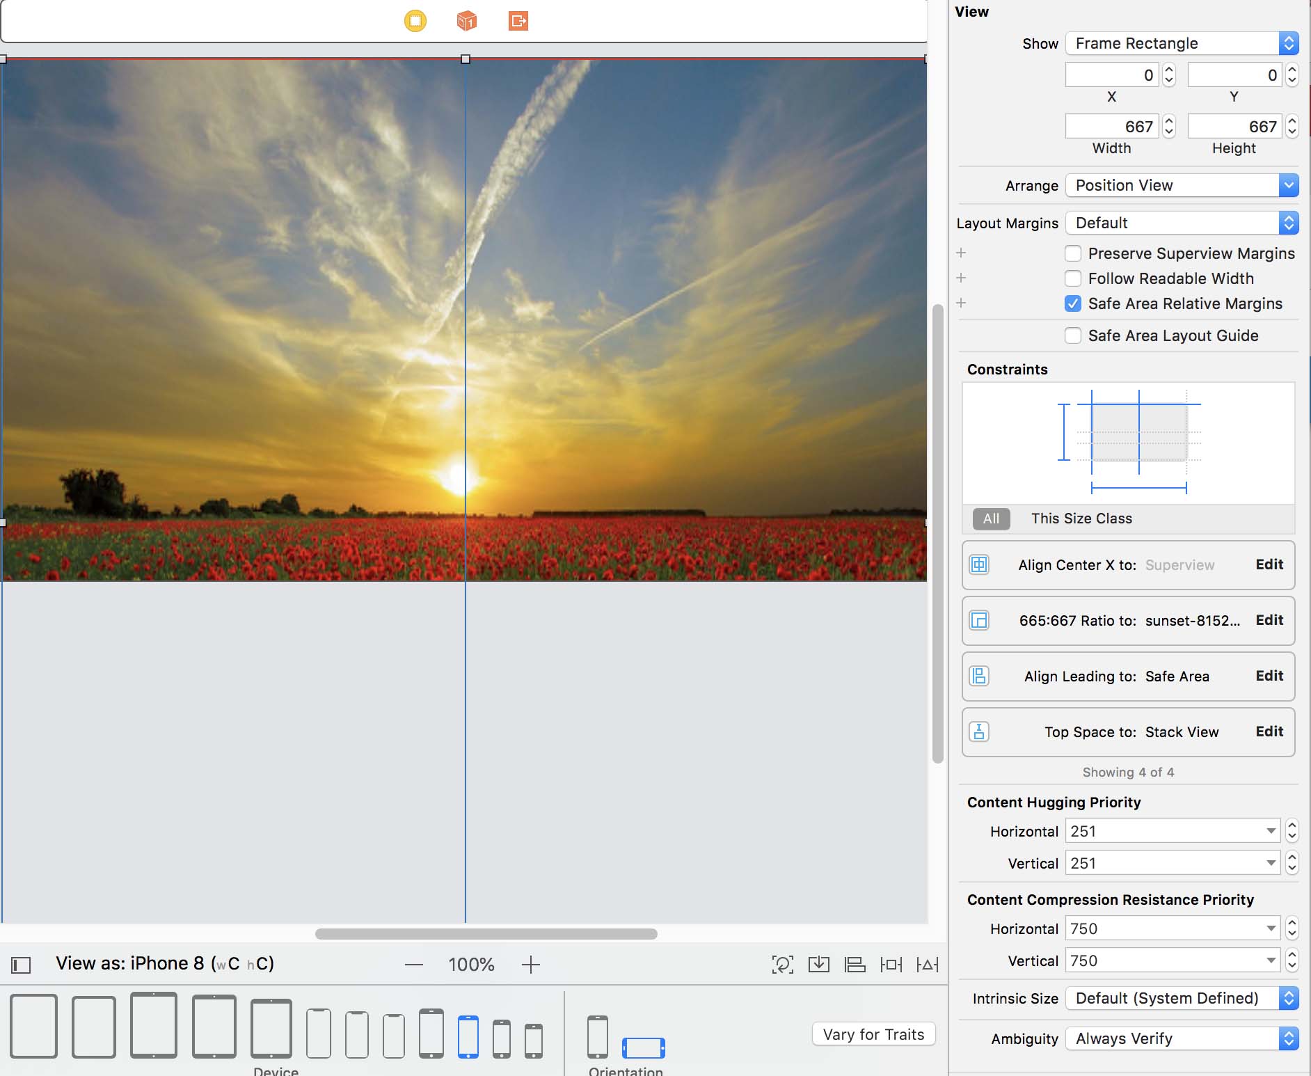Toggle the document outline panel icon
The width and height of the screenshot is (1311, 1076).
[x=21, y=965]
